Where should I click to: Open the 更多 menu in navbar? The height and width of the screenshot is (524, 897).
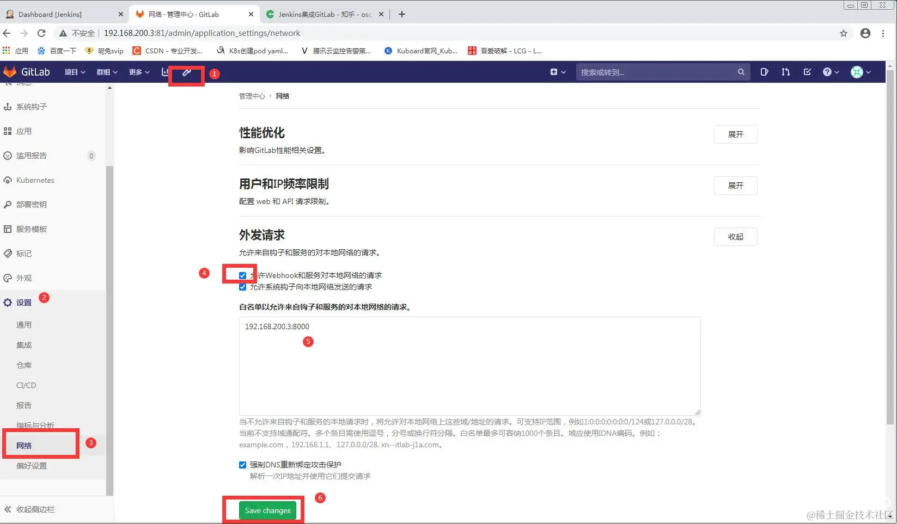pos(138,72)
